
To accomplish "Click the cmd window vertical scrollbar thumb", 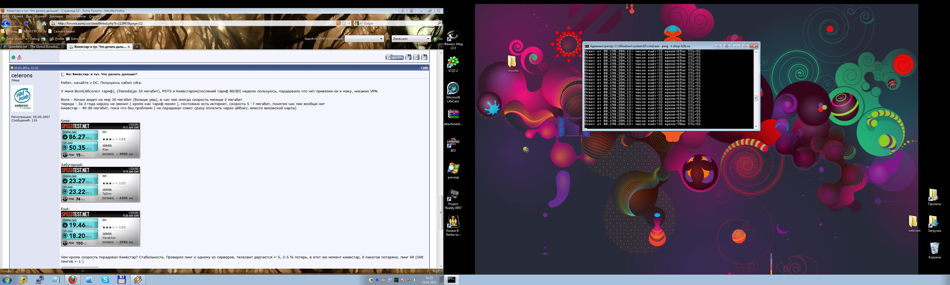I will click(x=756, y=98).
